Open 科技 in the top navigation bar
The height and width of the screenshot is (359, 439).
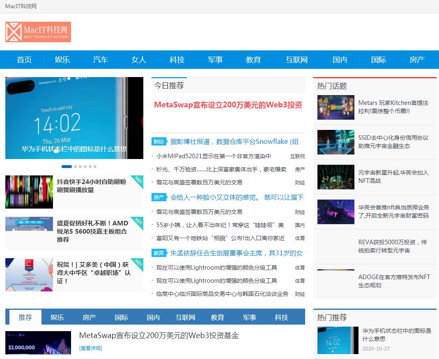click(x=177, y=59)
